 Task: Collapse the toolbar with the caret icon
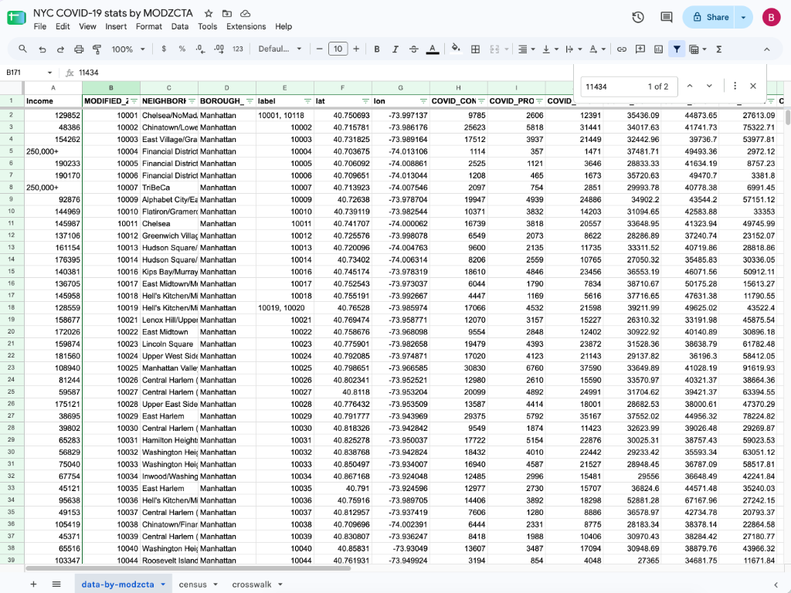(767, 49)
